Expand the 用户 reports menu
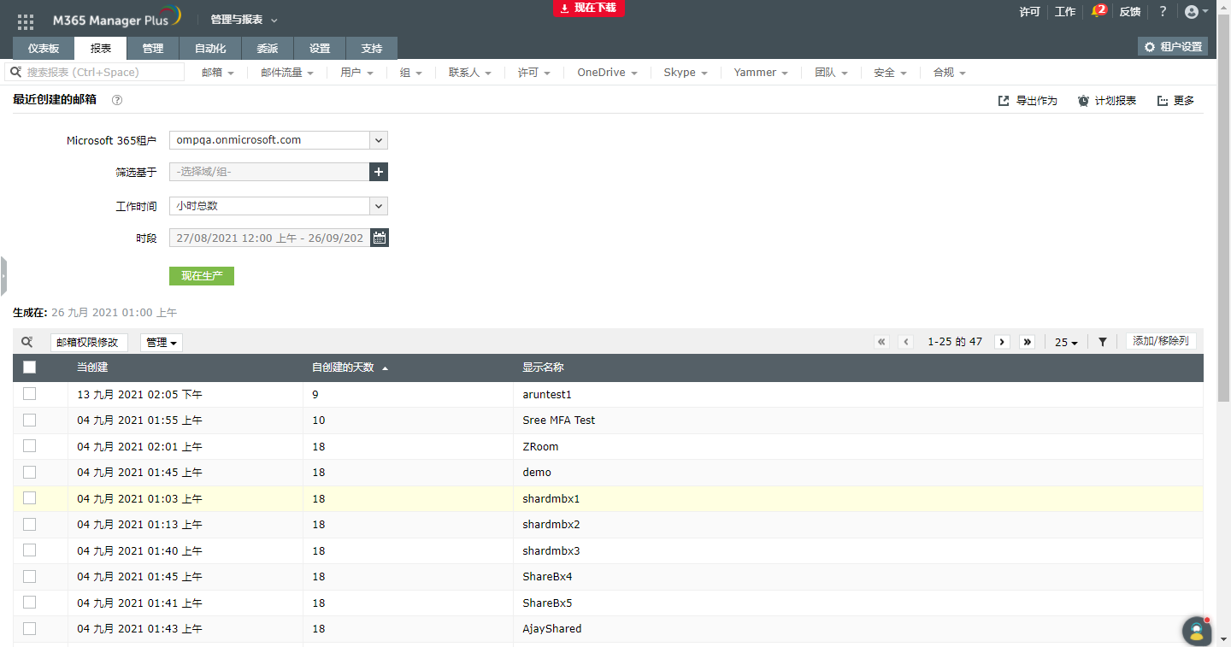Image resolution: width=1231 pixels, height=647 pixels. [356, 73]
